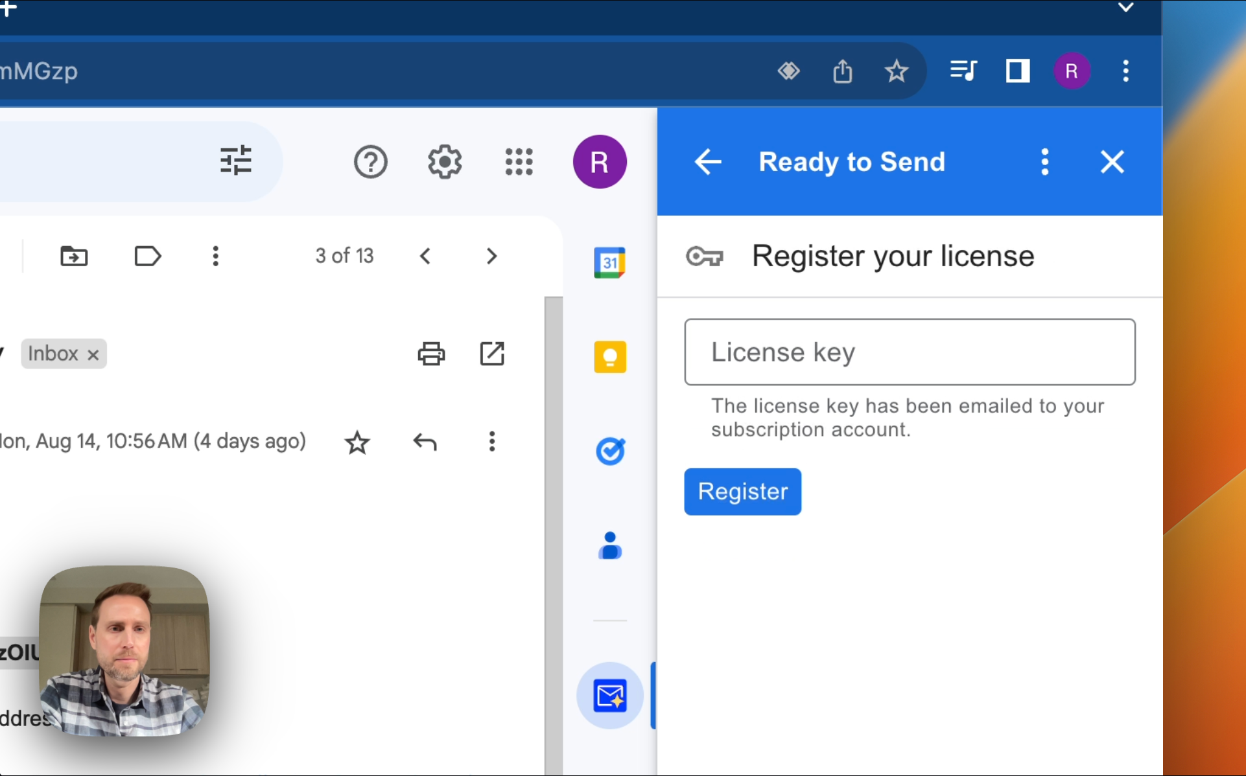Image resolution: width=1246 pixels, height=776 pixels.
Task: Open the email in a new window
Action: [492, 354]
